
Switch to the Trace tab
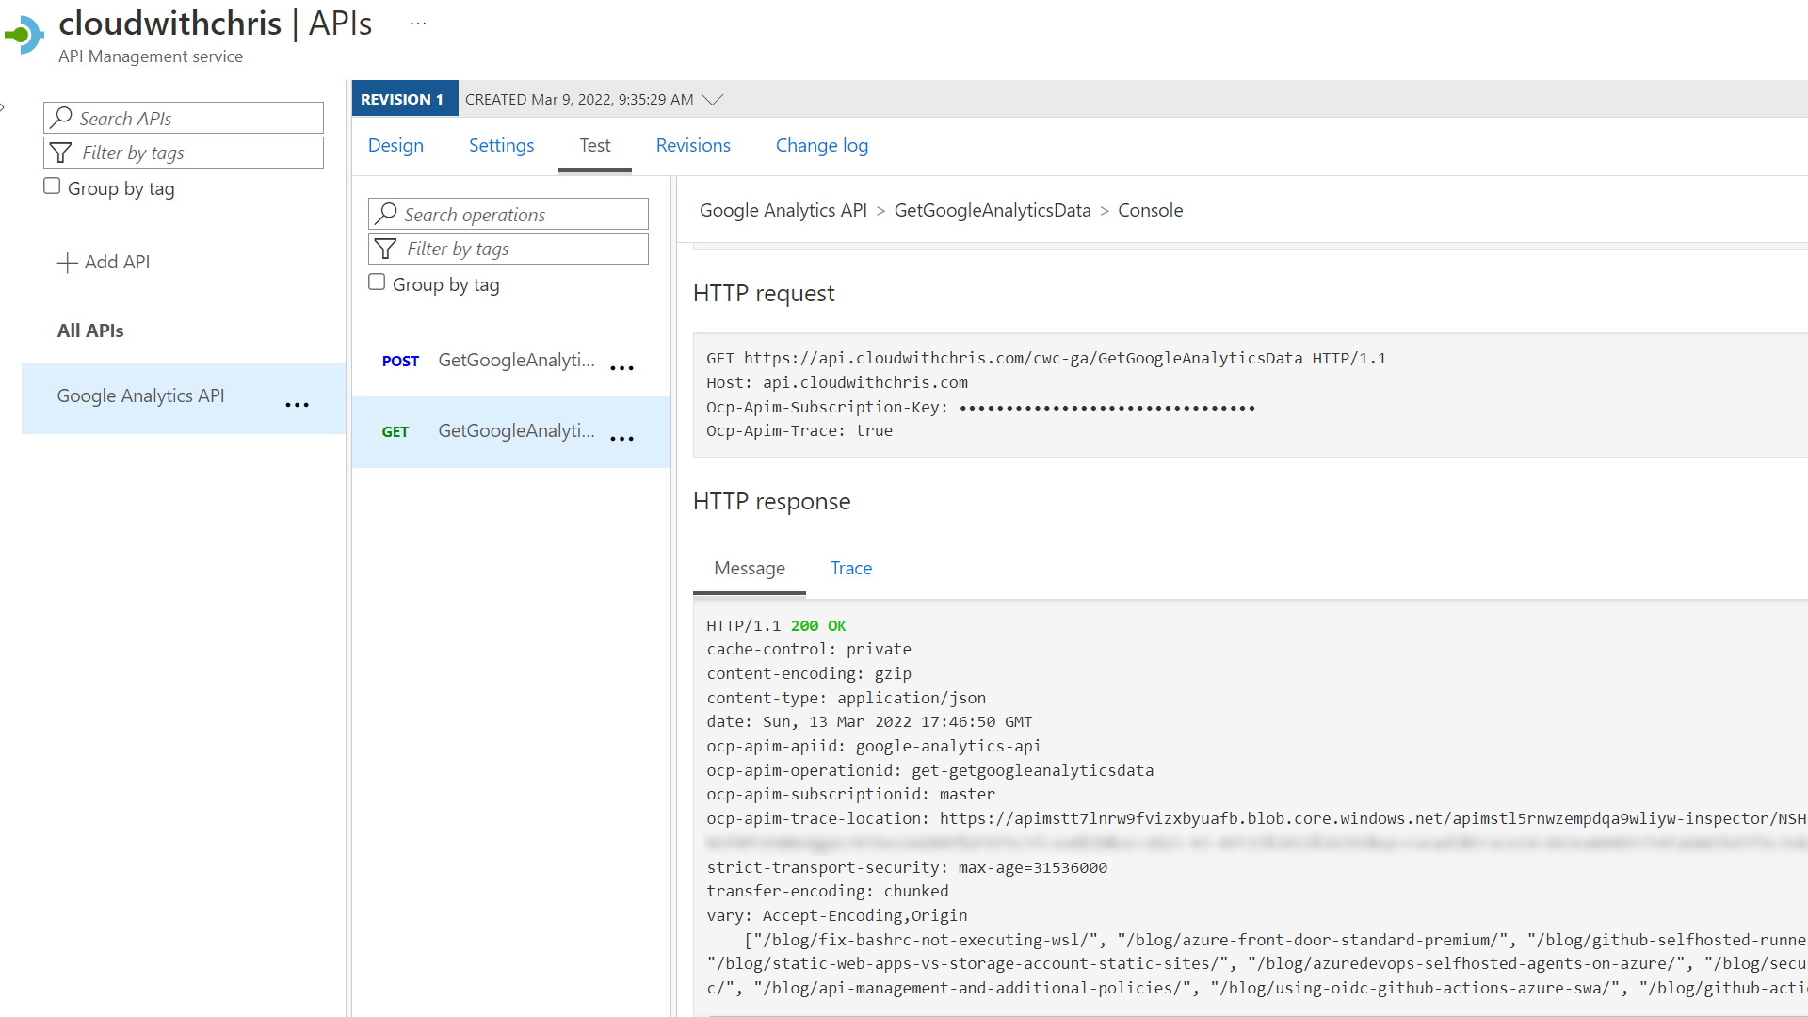point(850,568)
